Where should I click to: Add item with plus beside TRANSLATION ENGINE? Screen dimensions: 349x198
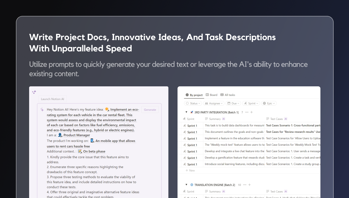(250, 185)
